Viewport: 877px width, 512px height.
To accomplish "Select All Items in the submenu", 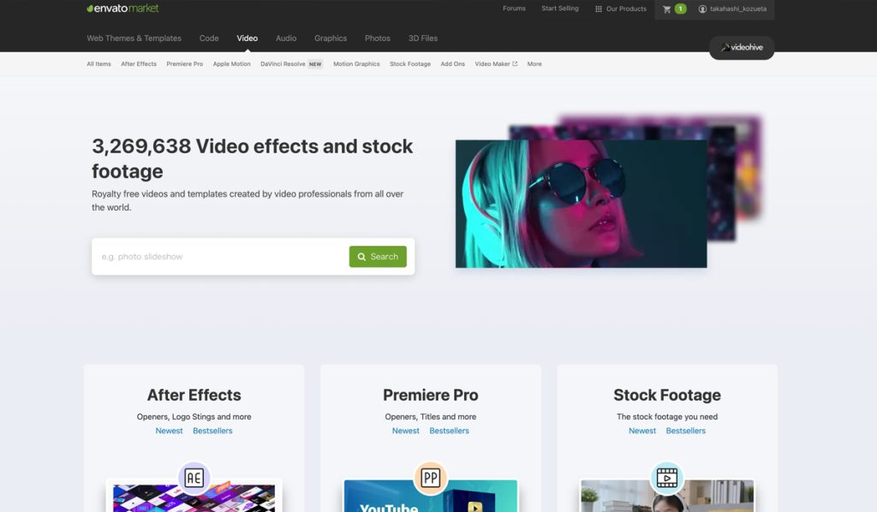I will (x=99, y=63).
